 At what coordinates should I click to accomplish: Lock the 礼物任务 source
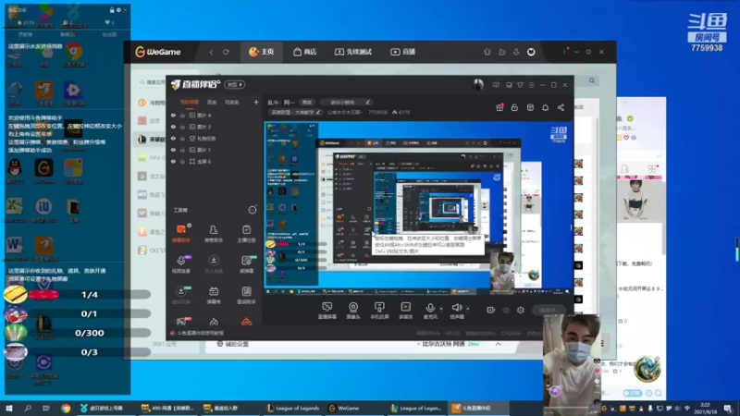pyautogui.click(x=182, y=139)
